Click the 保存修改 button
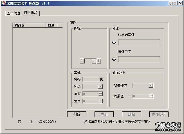Screen dimensions: 184x134 (x=159, y=114)
